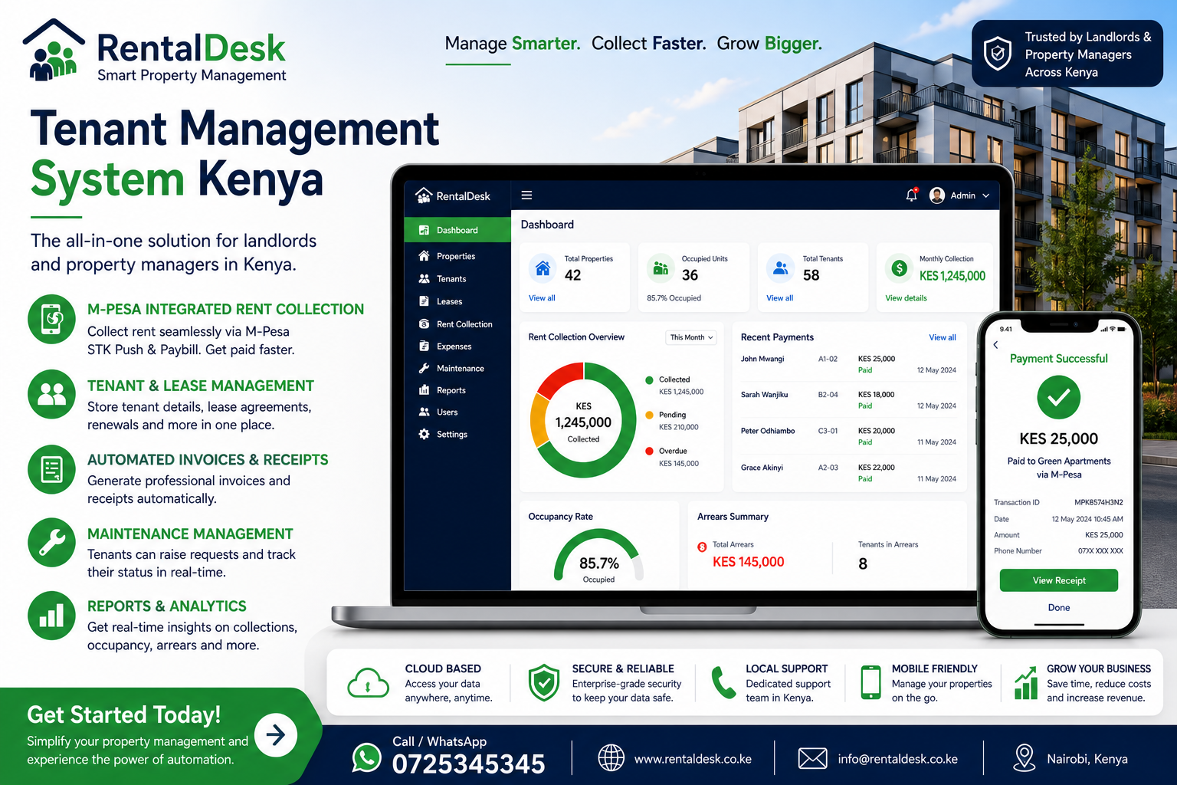Expand the Admin account dropdown chevron
1177x785 pixels.
point(985,195)
